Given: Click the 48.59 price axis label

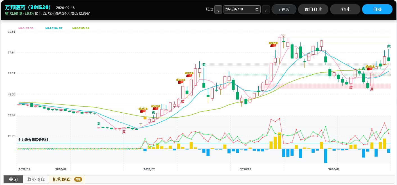Looking at the screenshot, I should tap(12, 94).
